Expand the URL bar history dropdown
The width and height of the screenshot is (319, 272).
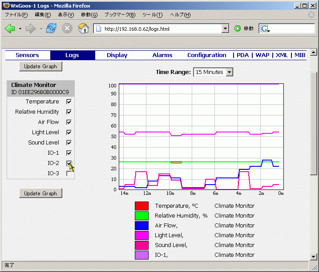coord(225,29)
